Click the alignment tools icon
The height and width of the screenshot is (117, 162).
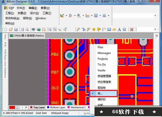click(70, 16)
